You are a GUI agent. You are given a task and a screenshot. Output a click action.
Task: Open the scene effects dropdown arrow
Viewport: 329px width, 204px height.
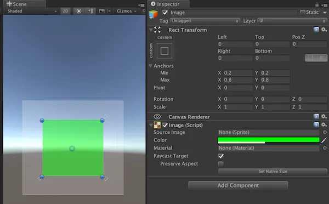tap(109, 11)
